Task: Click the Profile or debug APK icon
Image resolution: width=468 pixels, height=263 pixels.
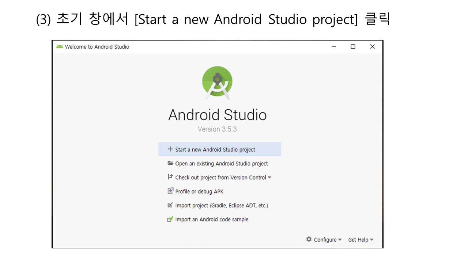Action: pyautogui.click(x=170, y=191)
